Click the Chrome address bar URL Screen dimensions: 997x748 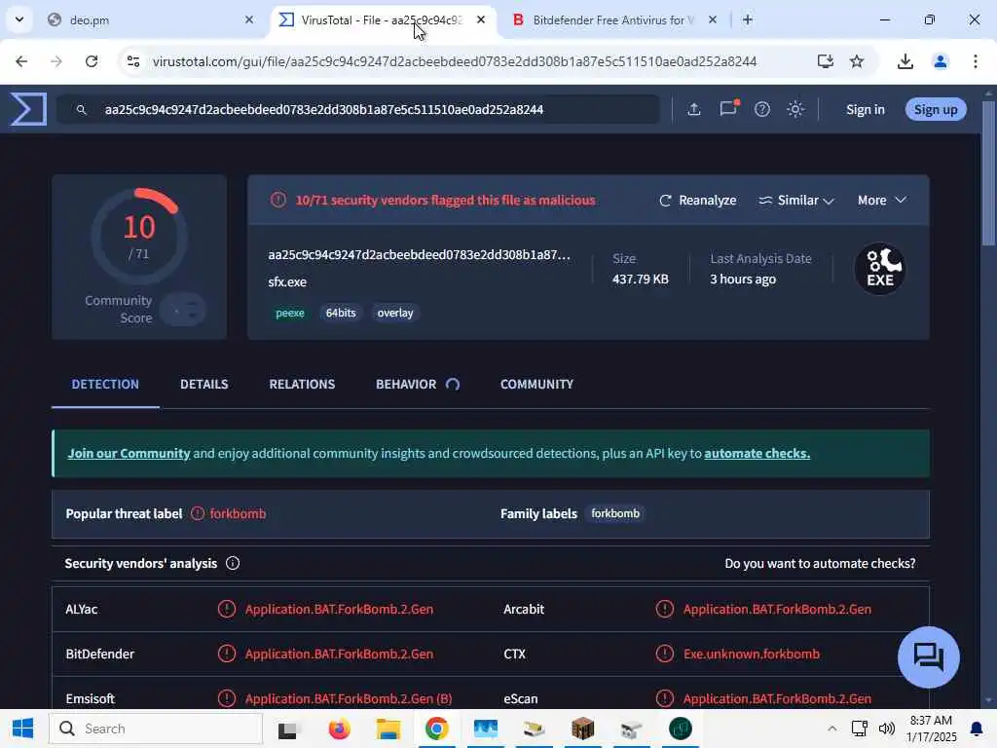pos(454,61)
